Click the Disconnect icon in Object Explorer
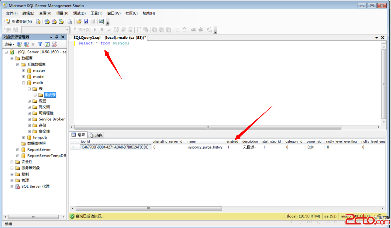The image size is (391, 228). click(x=26, y=44)
